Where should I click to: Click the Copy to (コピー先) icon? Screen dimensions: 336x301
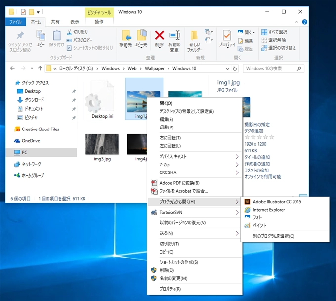pos(141,35)
